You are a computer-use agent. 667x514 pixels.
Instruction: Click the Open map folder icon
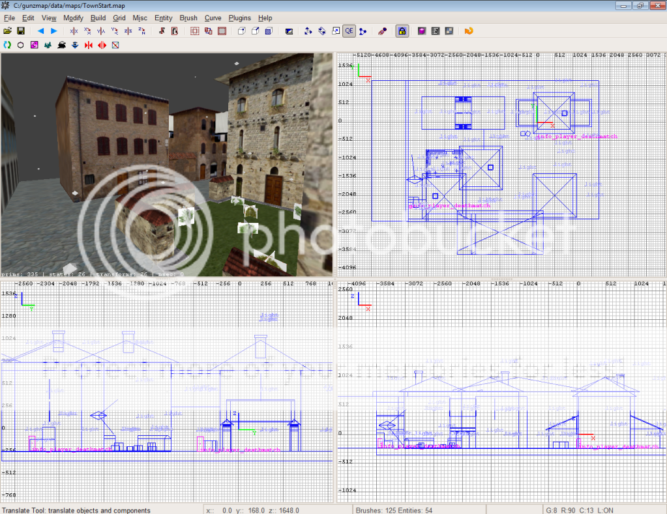click(7, 31)
